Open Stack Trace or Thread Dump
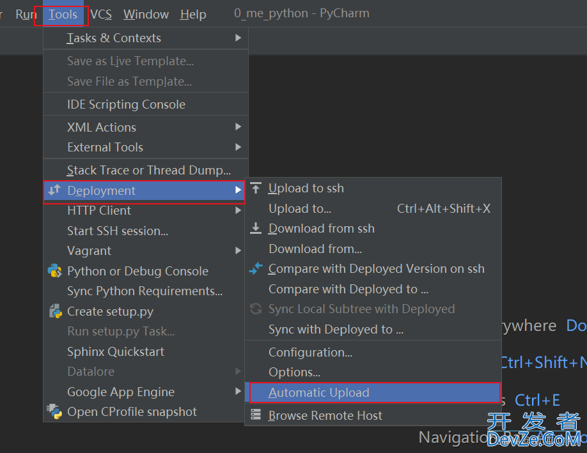Screen dimensions: 587x453 click(x=146, y=170)
